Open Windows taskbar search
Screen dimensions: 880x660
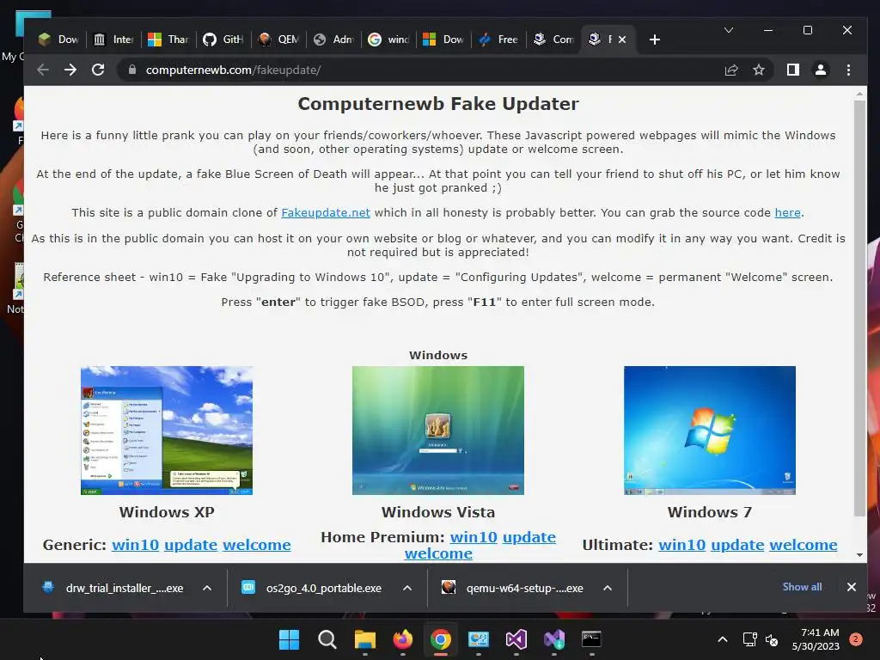pos(327,639)
